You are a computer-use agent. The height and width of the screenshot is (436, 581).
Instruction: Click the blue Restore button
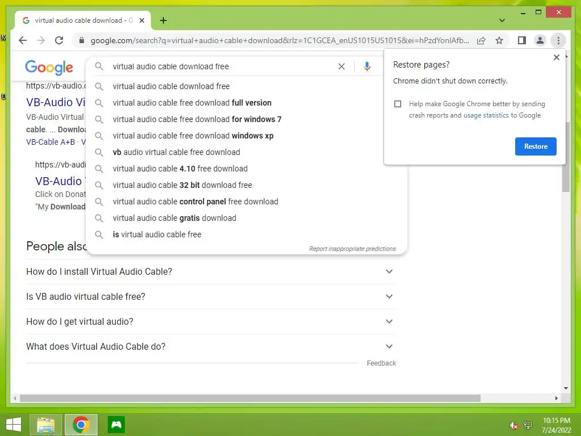click(536, 146)
